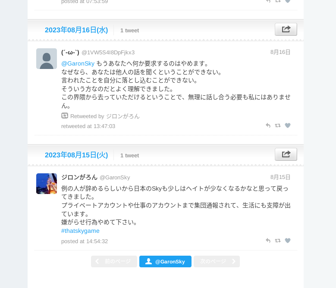Image resolution: width=336 pixels, height=288 pixels.
Task: Go to the previous page (前のページ)
Action: (x=114, y=261)
